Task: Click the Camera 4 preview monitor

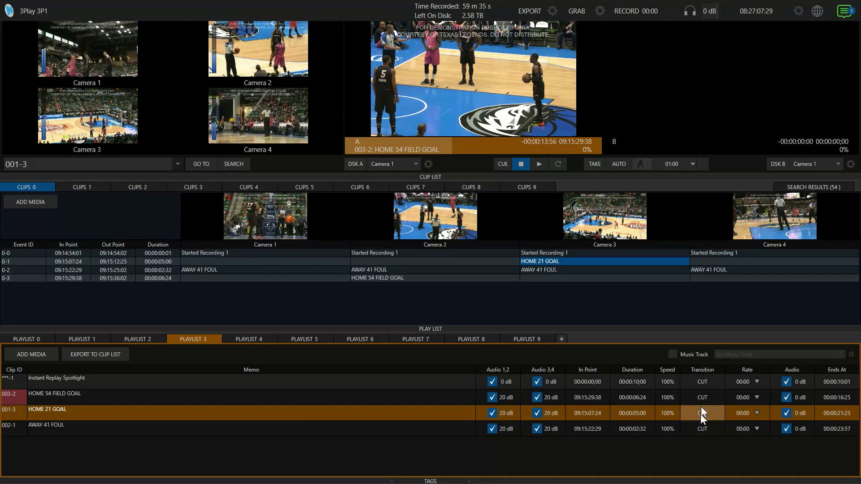Action: click(x=258, y=116)
